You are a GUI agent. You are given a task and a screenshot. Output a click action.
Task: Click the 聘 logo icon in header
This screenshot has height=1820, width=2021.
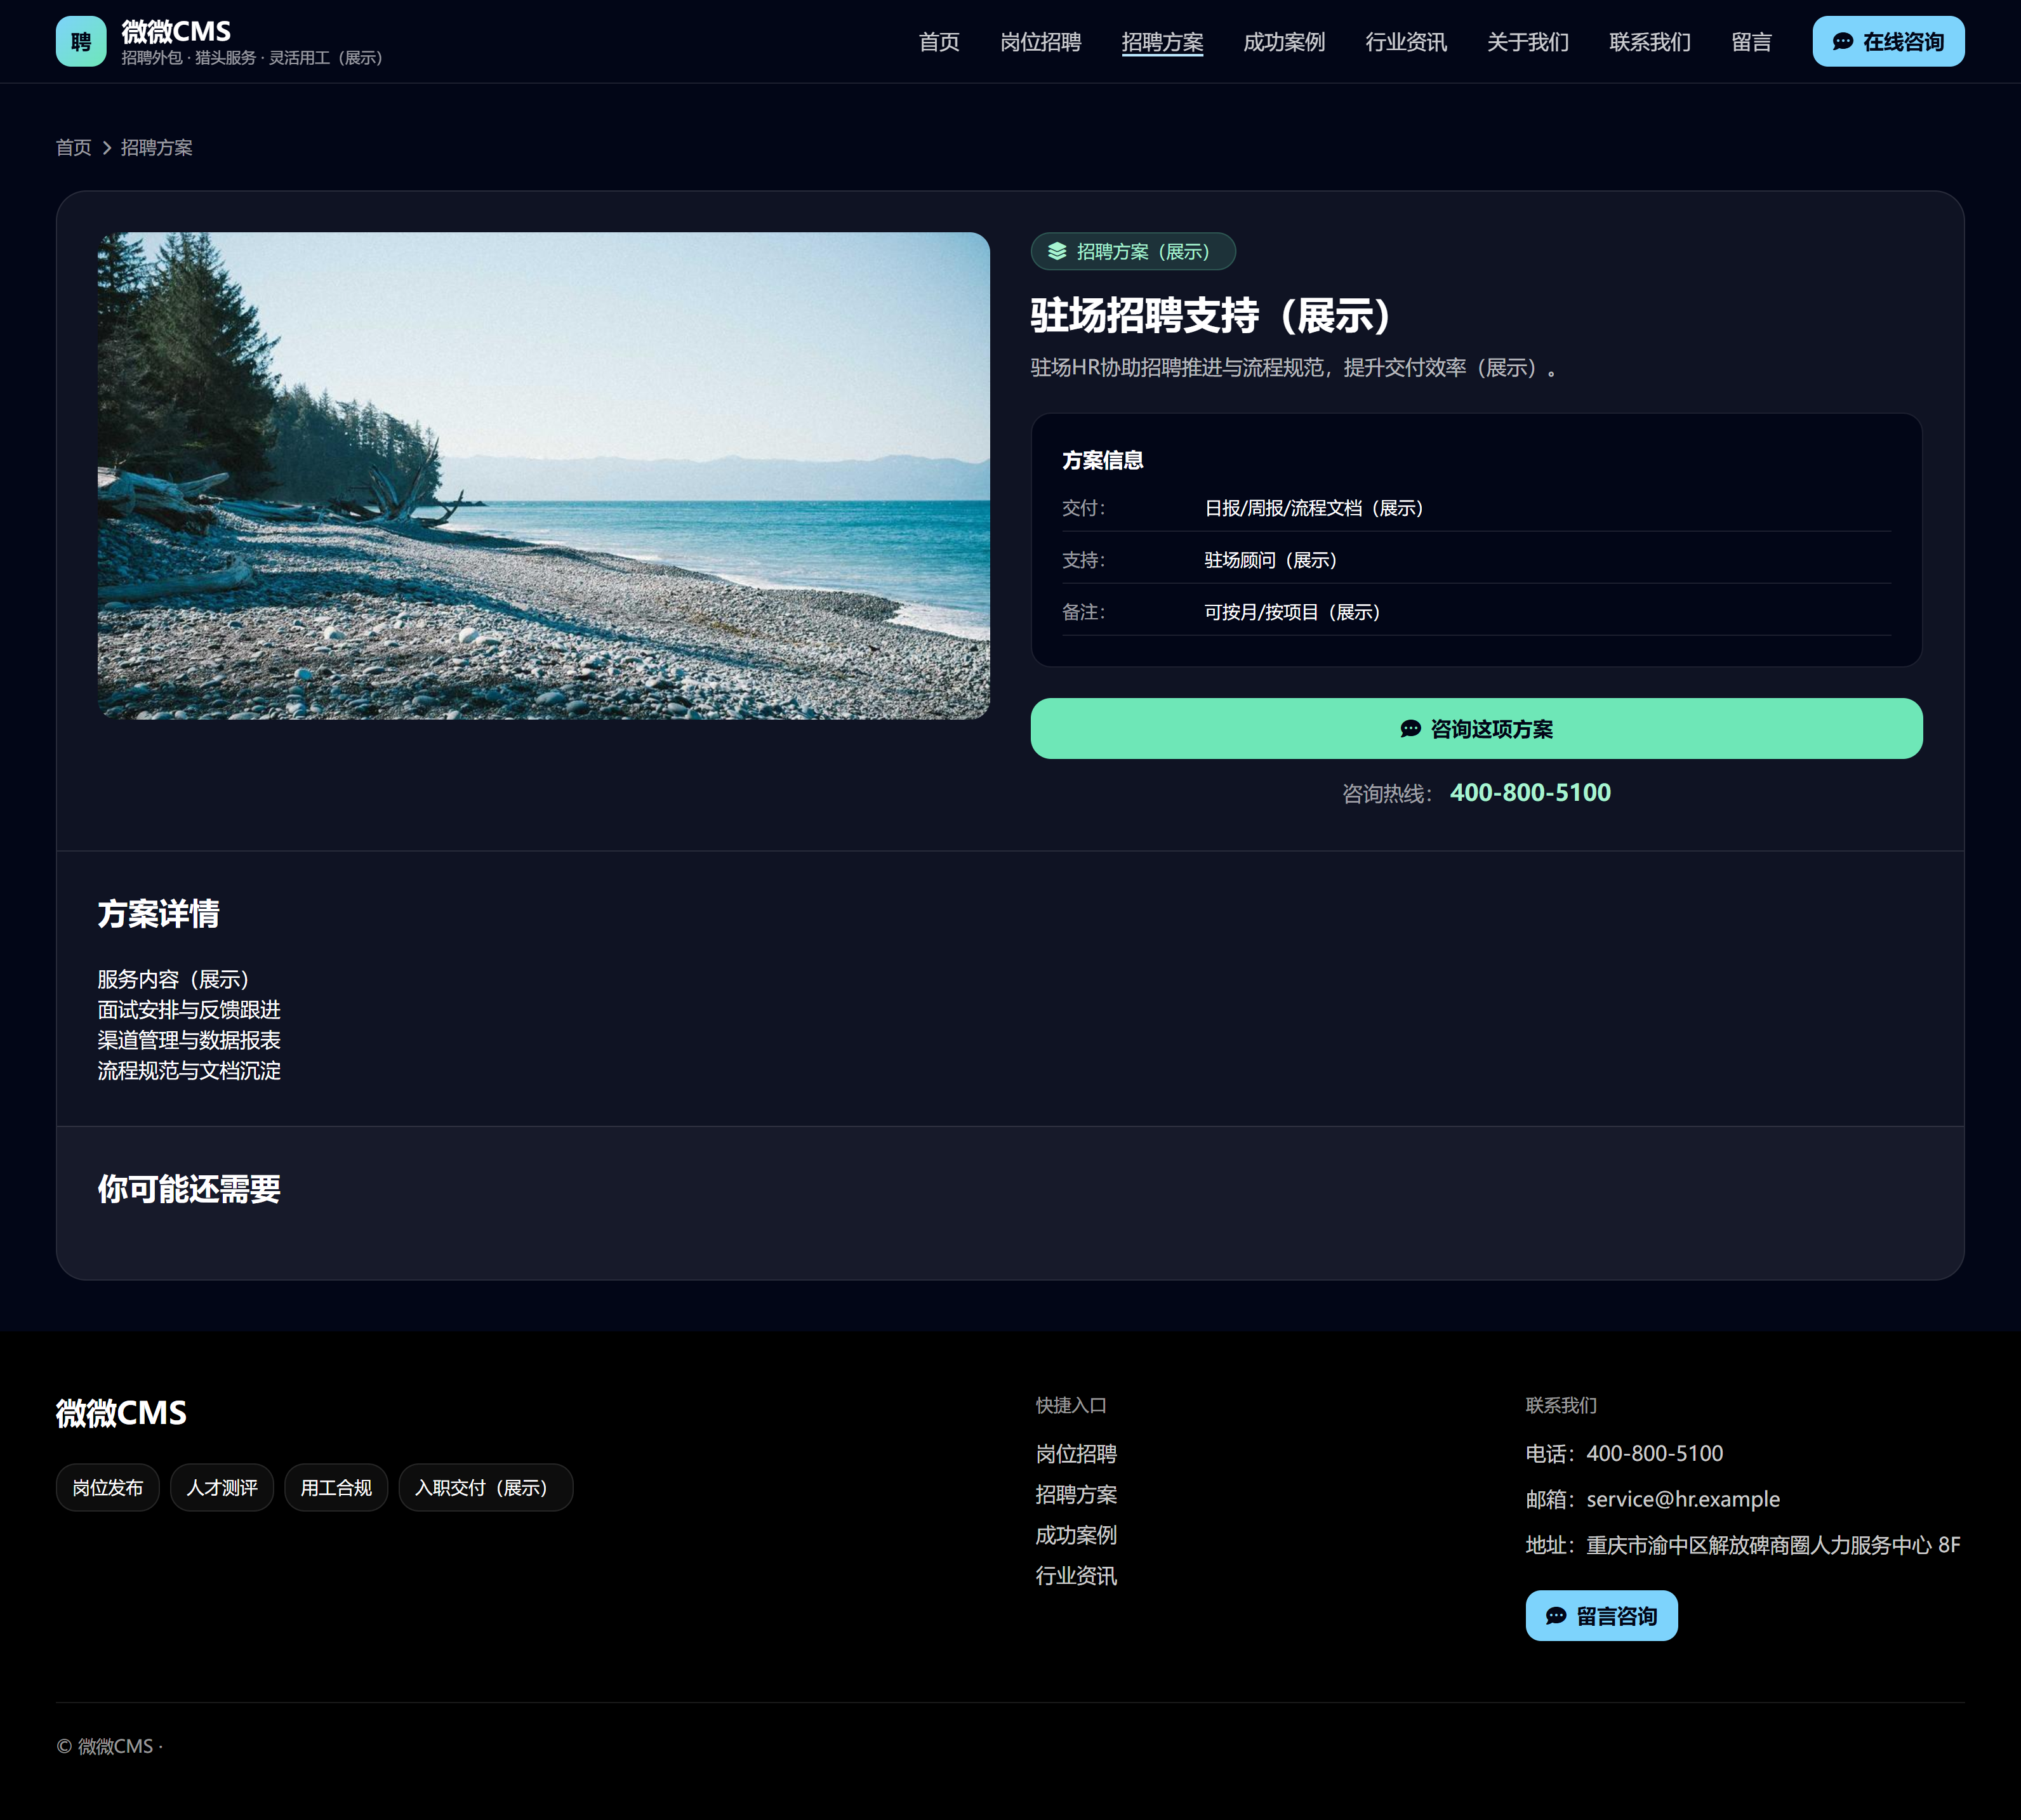point(81,41)
